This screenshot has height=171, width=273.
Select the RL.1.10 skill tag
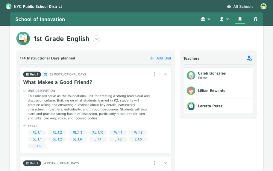point(98,133)
